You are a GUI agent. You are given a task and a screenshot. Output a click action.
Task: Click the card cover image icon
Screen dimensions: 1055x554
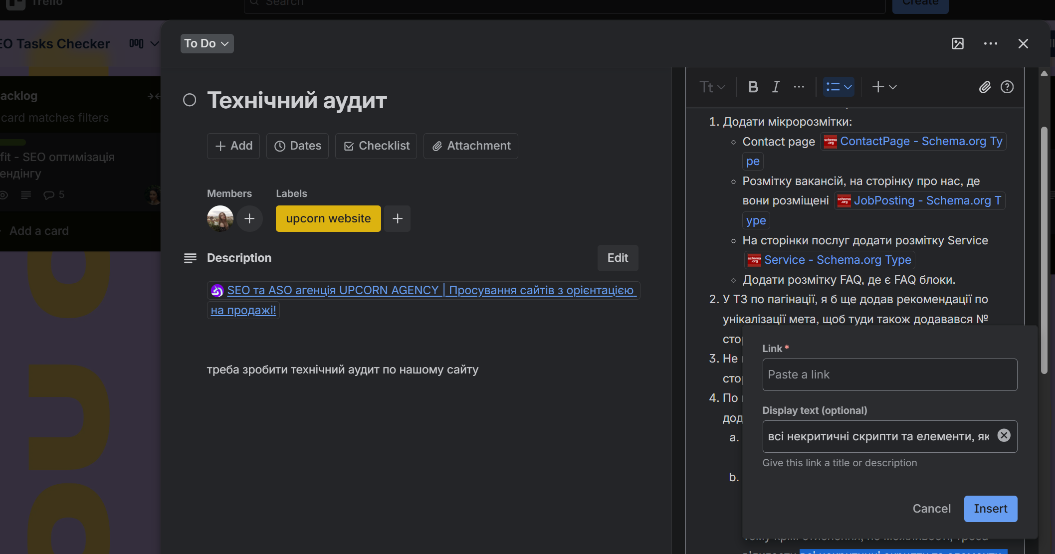pos(957,44)
